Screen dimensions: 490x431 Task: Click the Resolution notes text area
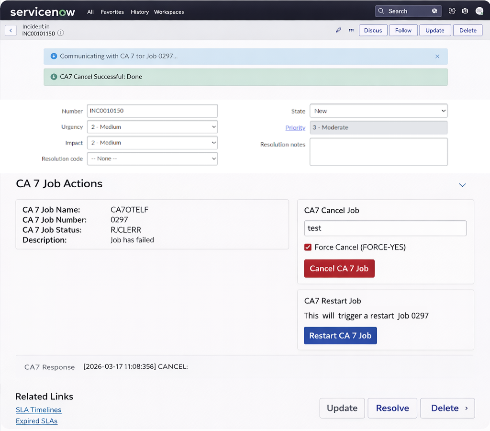click(379, 152)
